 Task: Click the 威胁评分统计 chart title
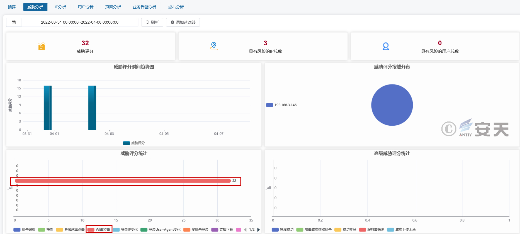pyautogui.click(x=134, y=153)
